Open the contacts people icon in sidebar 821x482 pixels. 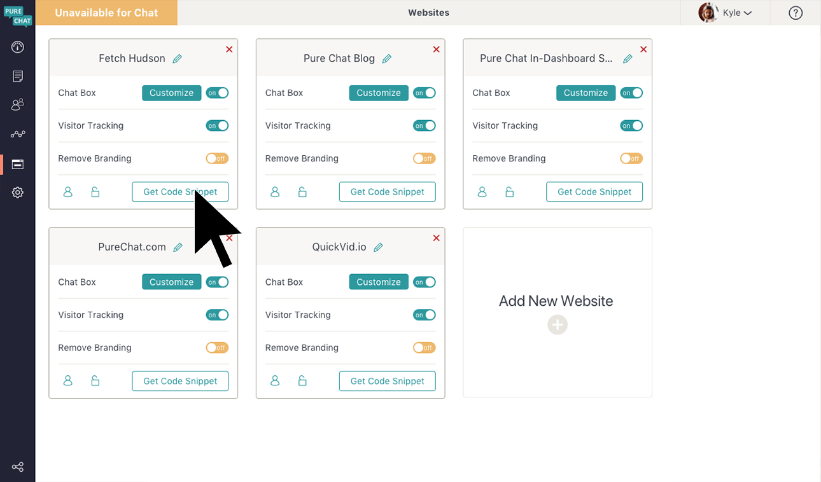[x=18, y=104]
